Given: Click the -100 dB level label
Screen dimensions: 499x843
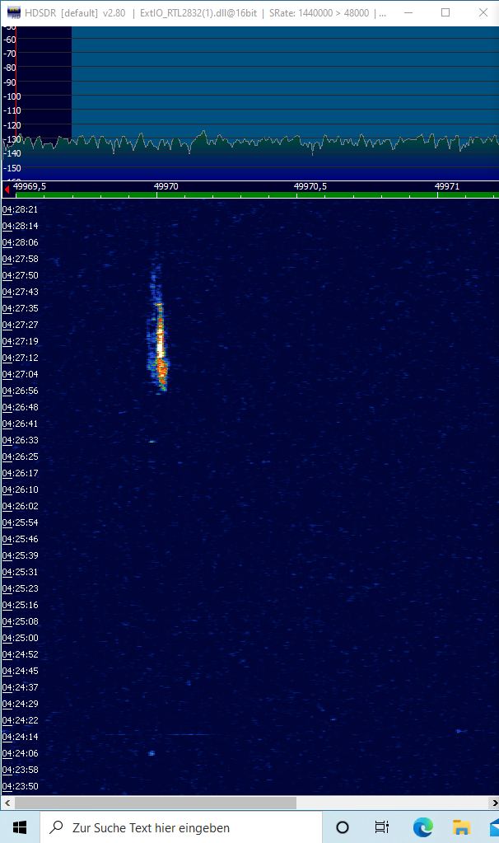Looking at the screenshot, I should pyautogui.click(x=12, y=96).
